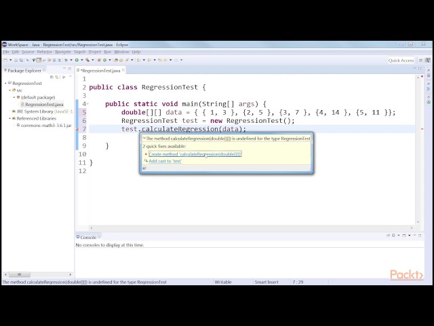The height and width of the screenshot is (326, 434).
Task: Select the Java perspective icon
Action: click(x=428, y=60)
